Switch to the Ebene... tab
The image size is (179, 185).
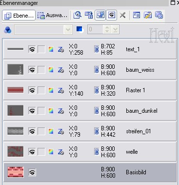tap(19, 16)
